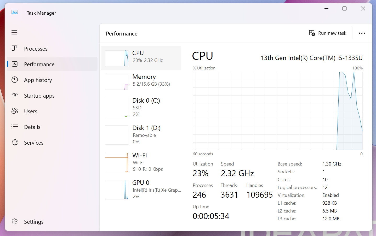Open Task Manager Settings
Screen dimensions: 376x236
(52, 222)
